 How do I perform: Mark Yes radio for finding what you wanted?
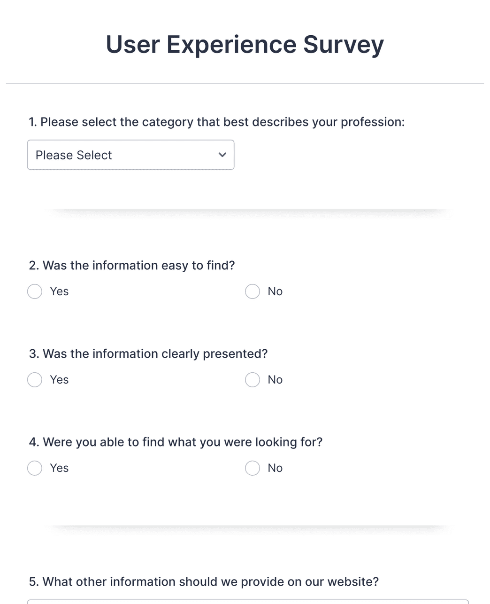coord(35,468)
